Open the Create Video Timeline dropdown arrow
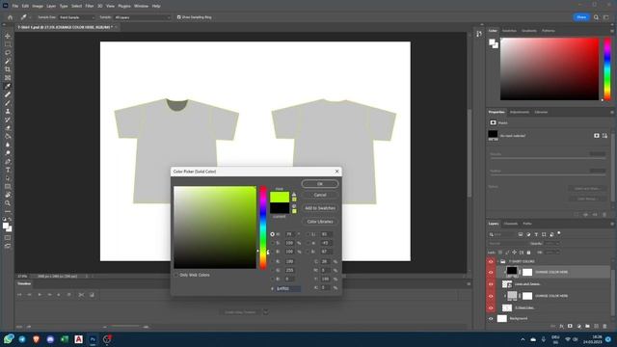 (x=266, y=312)
